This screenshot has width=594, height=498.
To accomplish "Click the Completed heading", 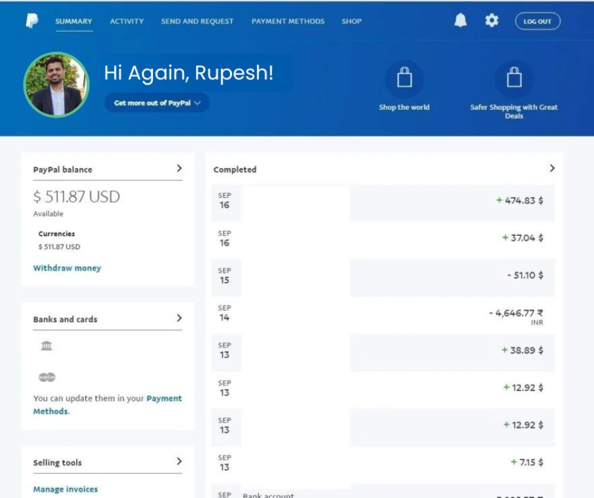I will [235, 169].
